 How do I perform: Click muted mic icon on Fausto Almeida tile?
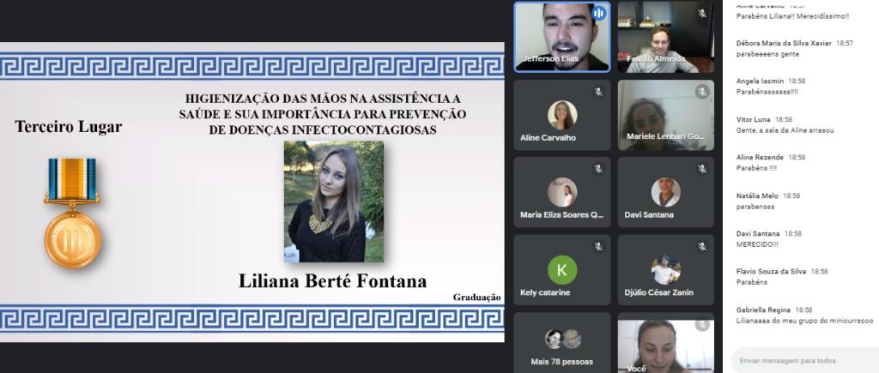[701, 14]
